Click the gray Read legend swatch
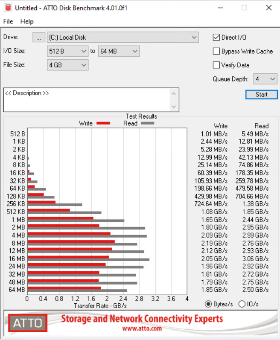The width and height of the screenshot is (280, 340). coord(147,123)
